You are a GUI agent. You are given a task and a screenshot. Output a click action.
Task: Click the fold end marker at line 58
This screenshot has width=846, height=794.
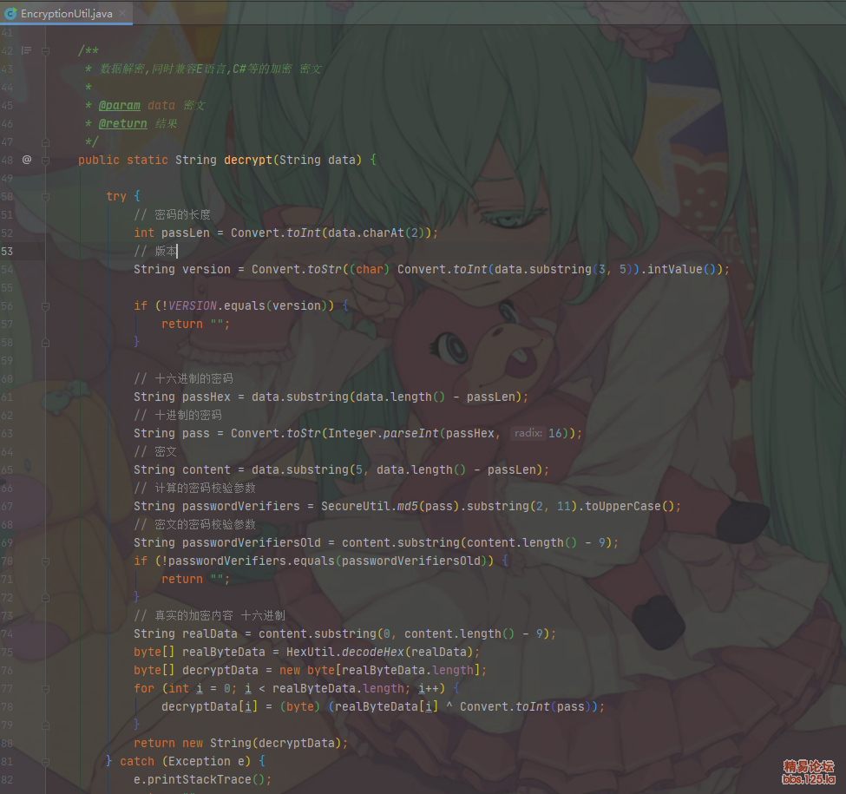point(45,343)
